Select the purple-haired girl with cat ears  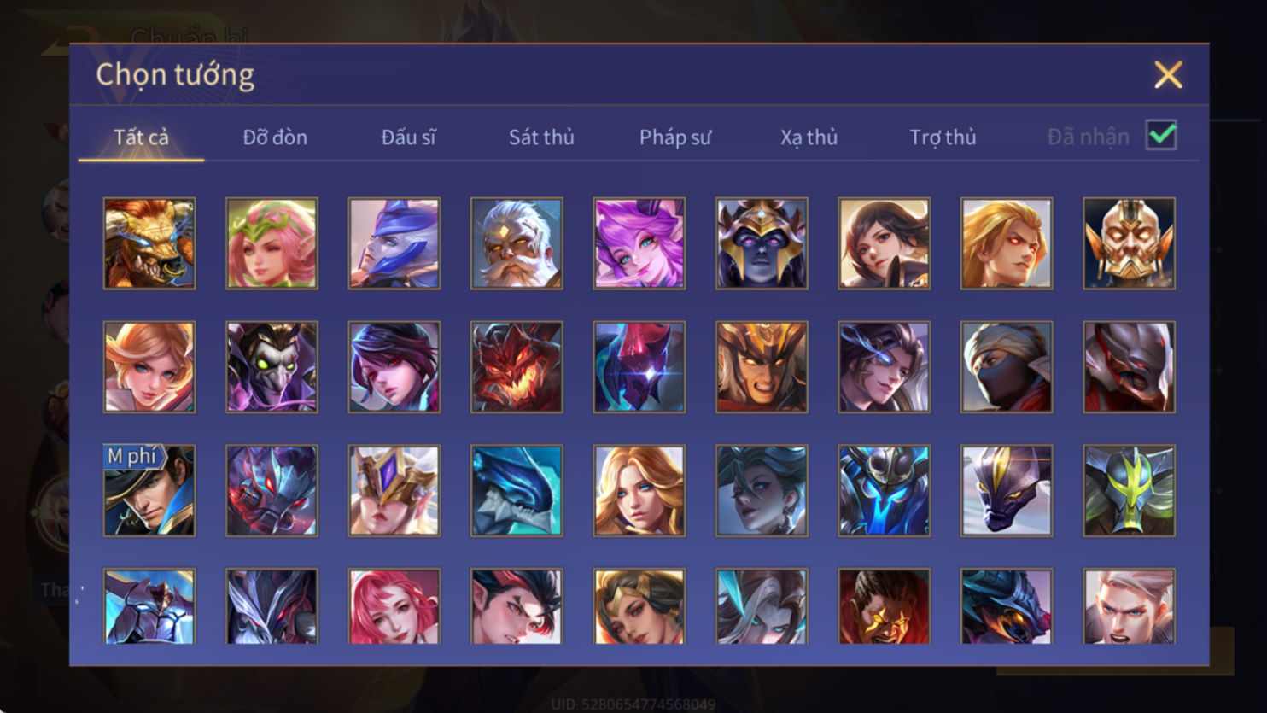639,243
